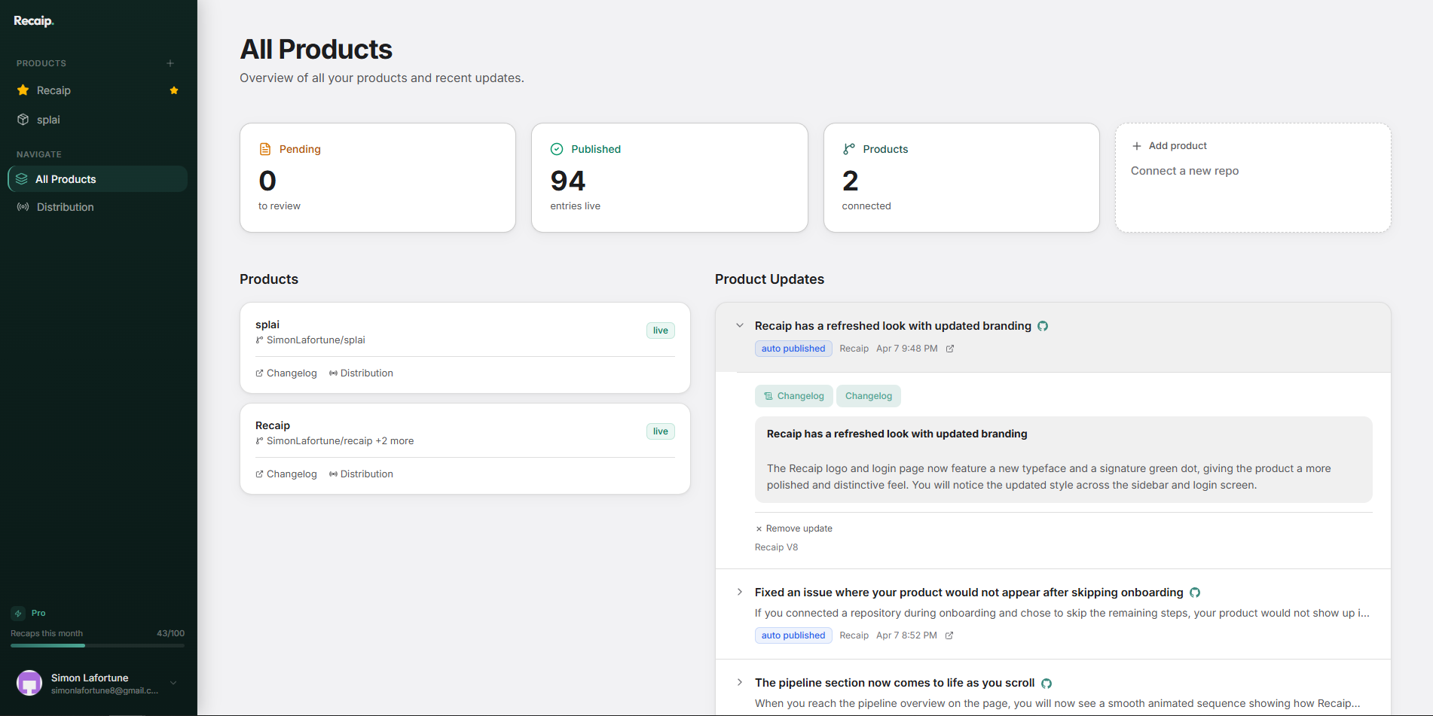1433x716 pixels.
Task: Click the Recaip logo at top of sidebar
Action: point(34,20)
